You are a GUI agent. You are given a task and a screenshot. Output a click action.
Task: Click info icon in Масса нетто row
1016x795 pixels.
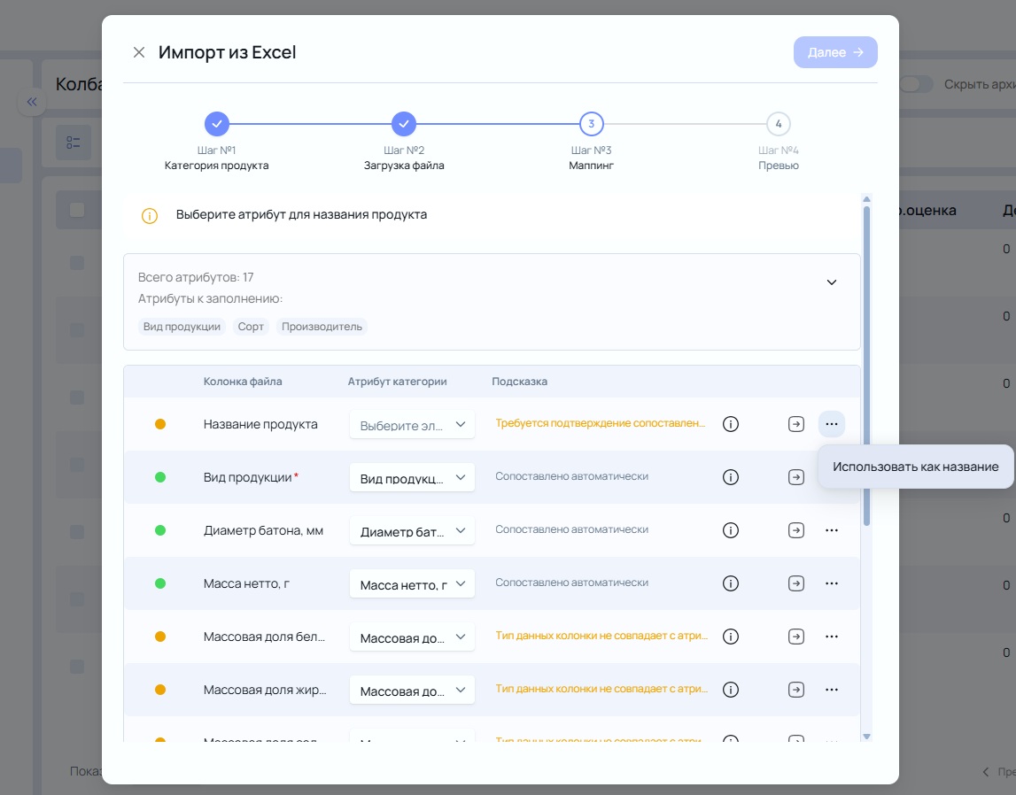[x=730, y=583]
